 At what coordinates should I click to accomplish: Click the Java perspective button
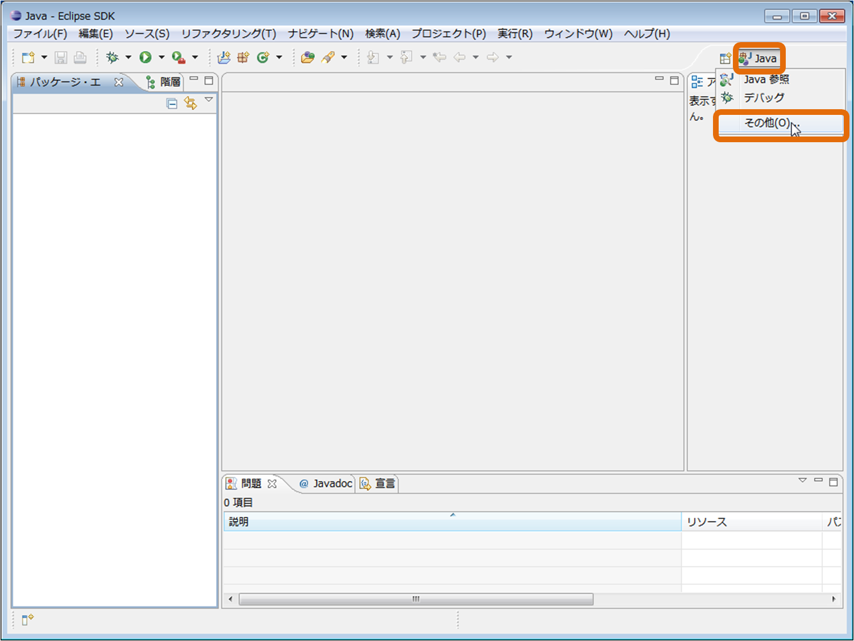(x=758, y=59)
